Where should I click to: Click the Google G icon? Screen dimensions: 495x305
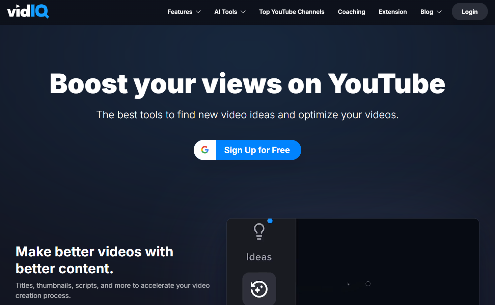pos(205,150)
